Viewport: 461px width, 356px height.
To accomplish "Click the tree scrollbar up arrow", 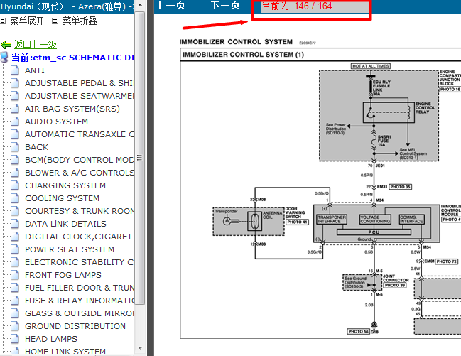I will [x=140, y=5].
